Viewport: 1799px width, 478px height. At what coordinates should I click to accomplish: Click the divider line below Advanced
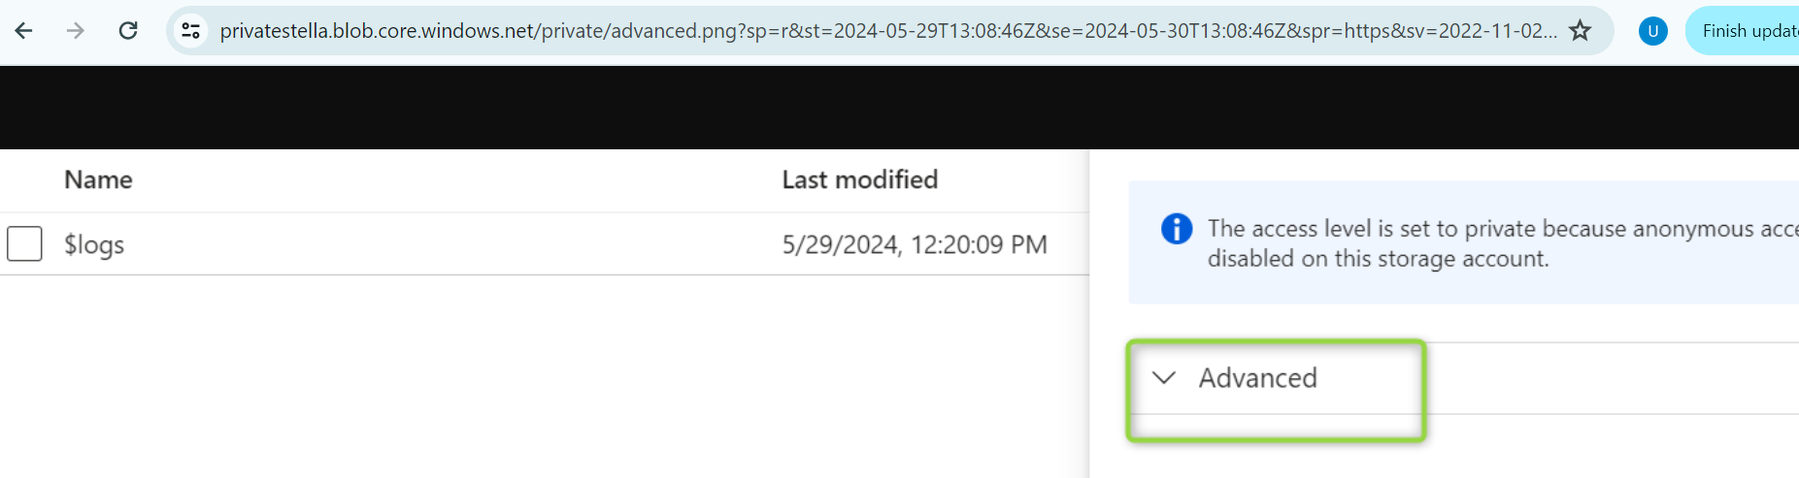click(1602, 414)
